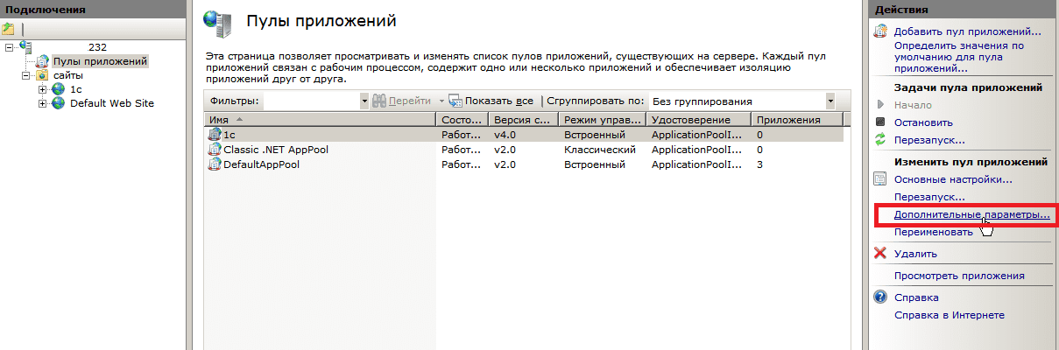1059x350 pixels.
Task: Open the Фильтры dropdown arrow
Action: [x=364, y=101]
